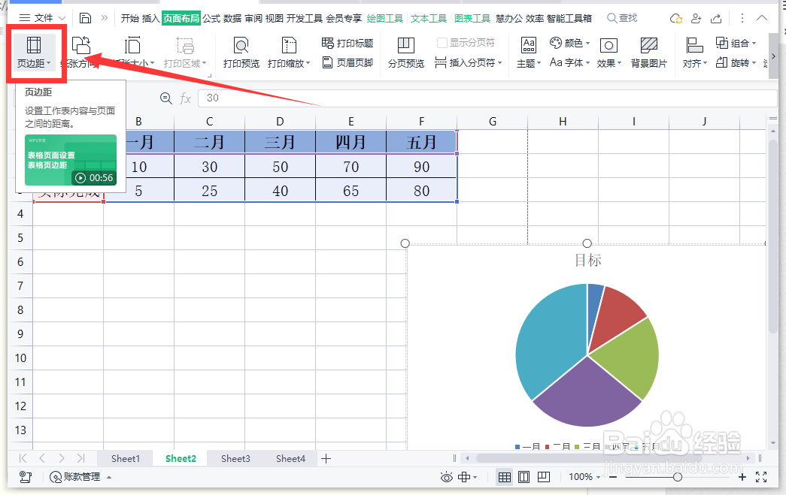Open the 打印缩放 print scaling tool
This screenshot has height=495, width=786.
point(289,52)
